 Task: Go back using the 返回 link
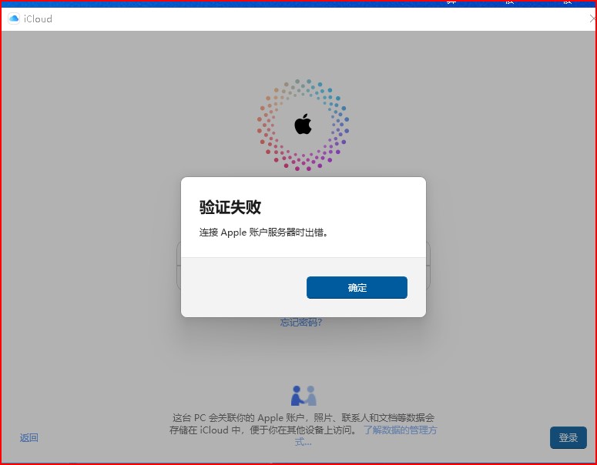tap(29, 438)
